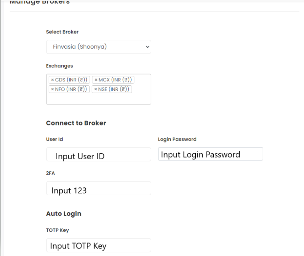
Task: Remove the CDS (INR) exchange tag
Action: [52, 80]
